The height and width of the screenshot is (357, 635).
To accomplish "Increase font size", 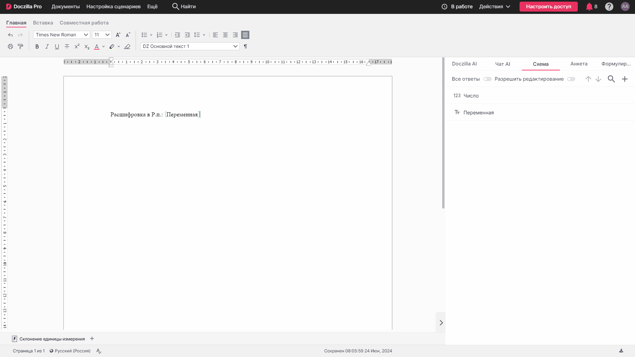I will click(x=118, y=35).
